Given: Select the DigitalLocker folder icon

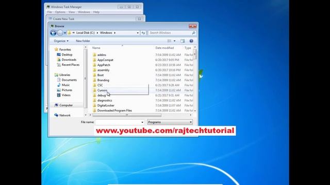Looking at the screenshot, I should click(x=94, y=105).
